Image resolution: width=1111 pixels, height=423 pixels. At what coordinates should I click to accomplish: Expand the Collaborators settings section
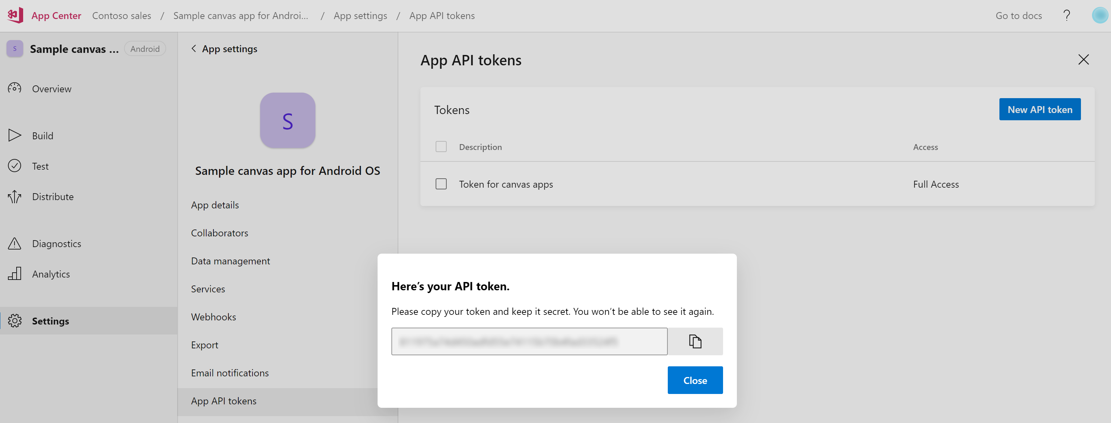pos(220,232)
